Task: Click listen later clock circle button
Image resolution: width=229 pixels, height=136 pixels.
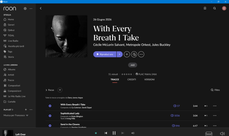Action: point(134,54)
